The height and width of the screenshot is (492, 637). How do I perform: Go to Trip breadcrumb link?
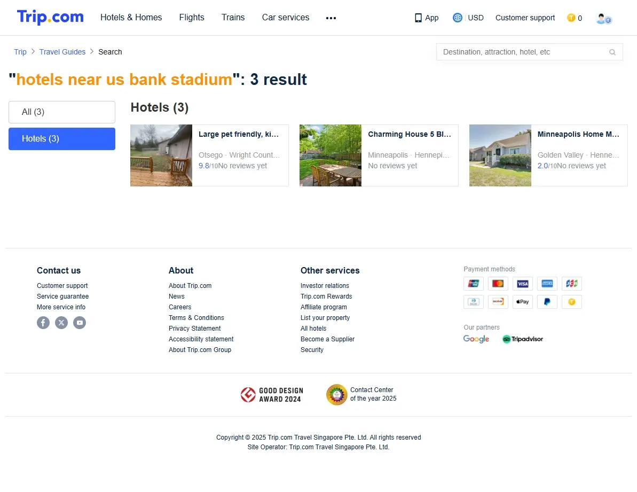coord(20,52)
